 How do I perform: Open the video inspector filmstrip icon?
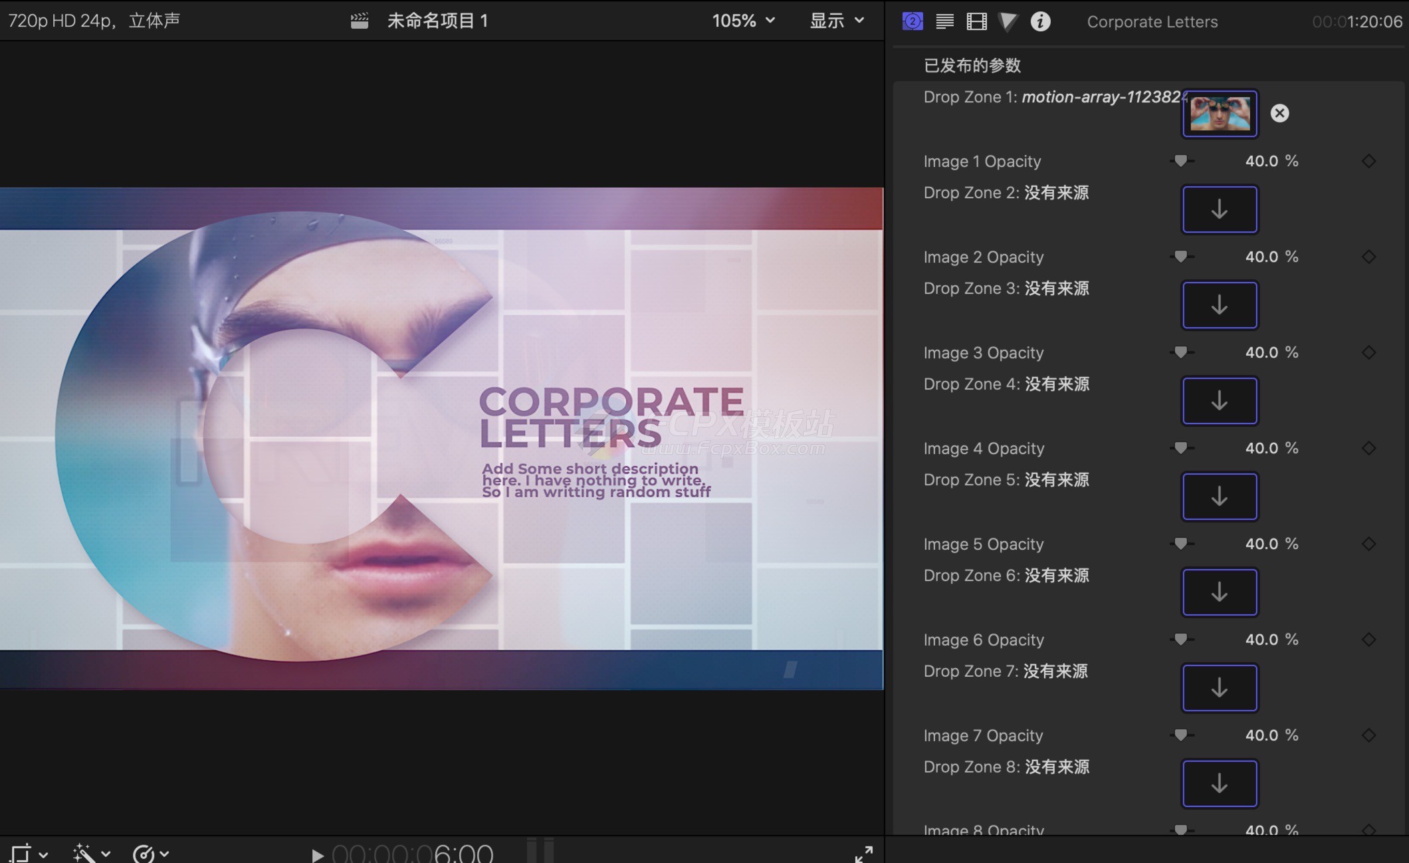coord(976,21)
